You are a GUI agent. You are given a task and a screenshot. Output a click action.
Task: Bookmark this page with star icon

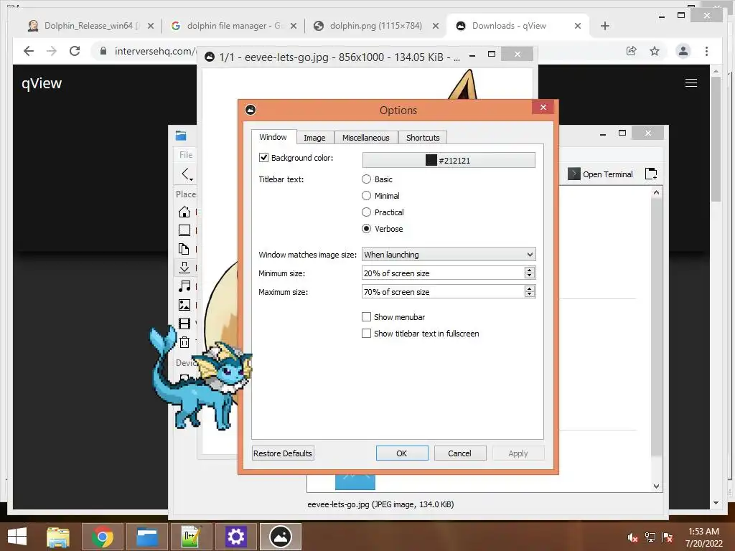click(x=655, y=51)
